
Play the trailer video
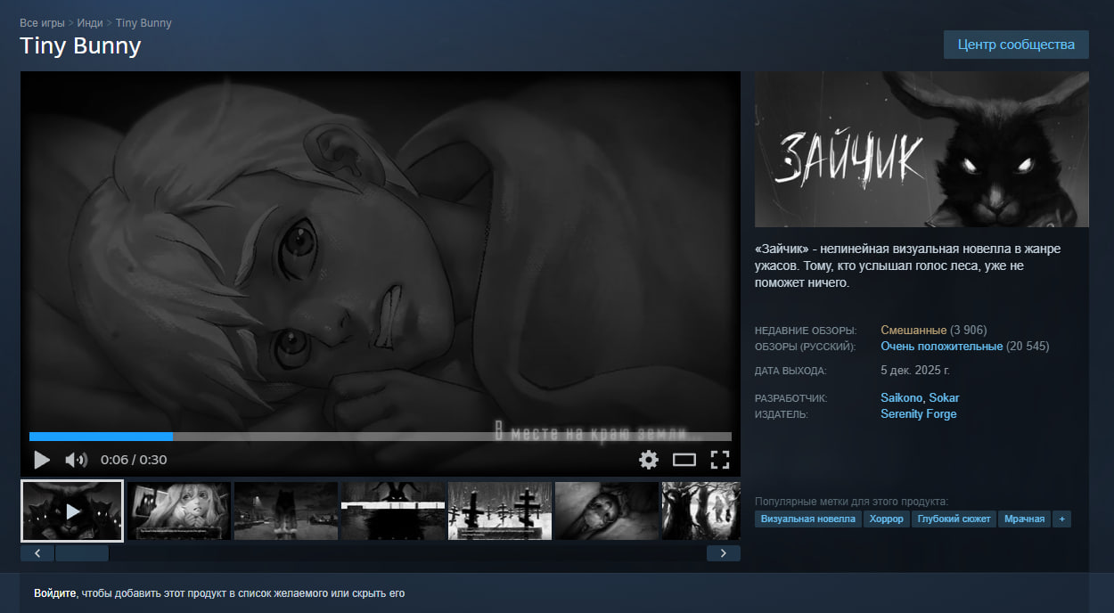click(42, 460)
